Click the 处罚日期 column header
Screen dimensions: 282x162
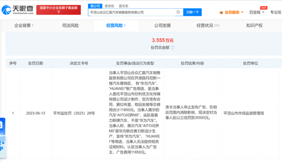(35, 63)
